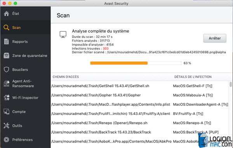The image size is (233, 148).
Task: Click the Analyse complète du système title
Action: click(x=101, y=31)
